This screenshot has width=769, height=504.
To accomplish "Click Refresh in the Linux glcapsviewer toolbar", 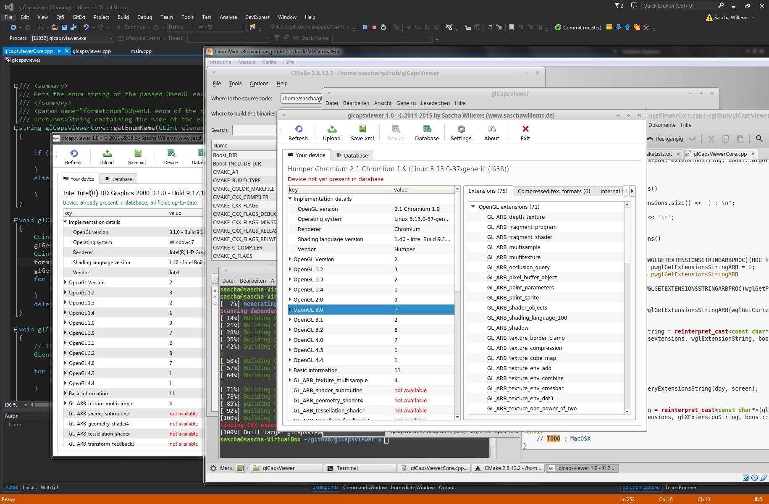I will (x=298, y=133).
